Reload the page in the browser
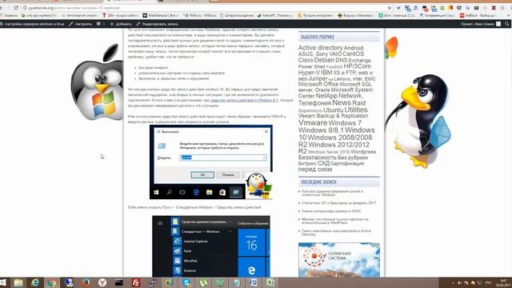512x288 pixels. click(x=16, y=7)
